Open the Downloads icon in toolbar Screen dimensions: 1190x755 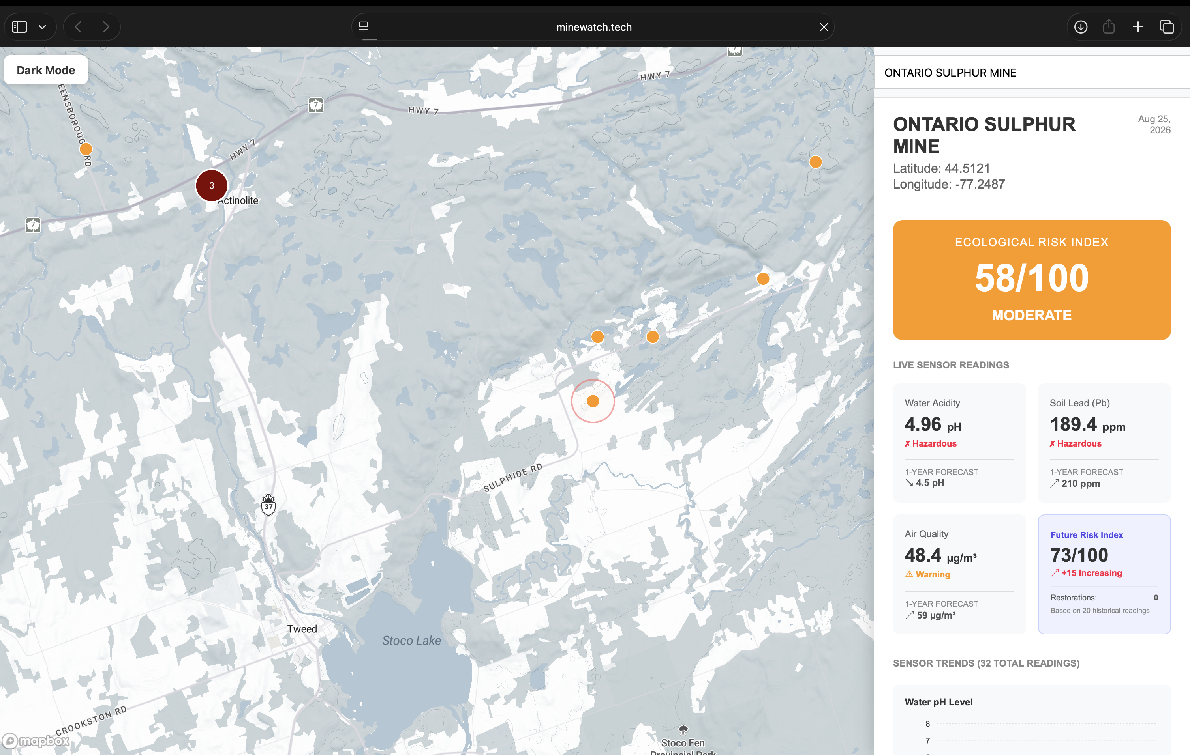tap(1081, 27)
